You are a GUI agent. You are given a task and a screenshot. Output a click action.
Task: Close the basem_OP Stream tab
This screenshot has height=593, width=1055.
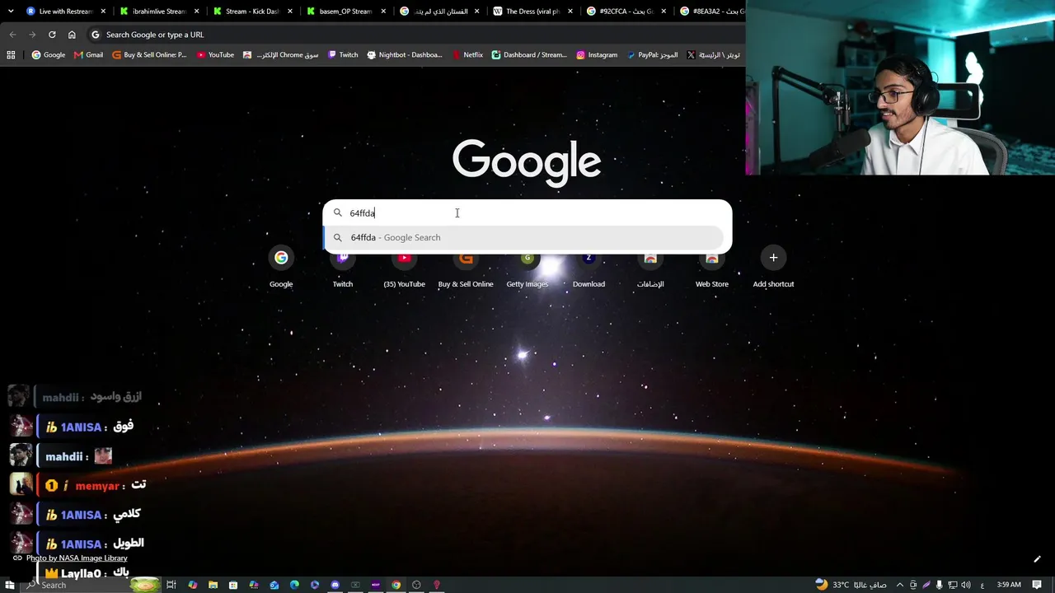[383, 12]
